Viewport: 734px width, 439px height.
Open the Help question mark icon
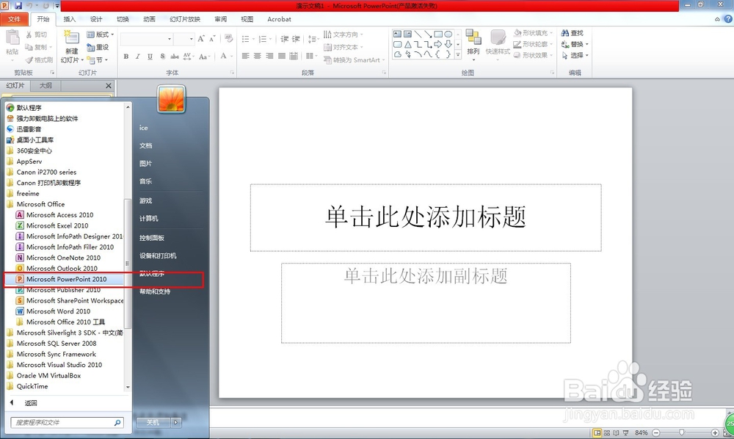pos(728,19)
